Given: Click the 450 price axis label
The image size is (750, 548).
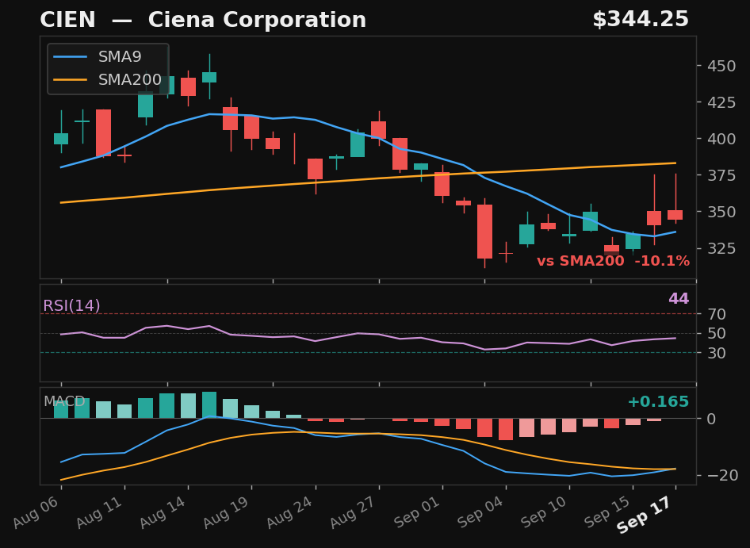Looking at the screenshot, I should point(721,66).
